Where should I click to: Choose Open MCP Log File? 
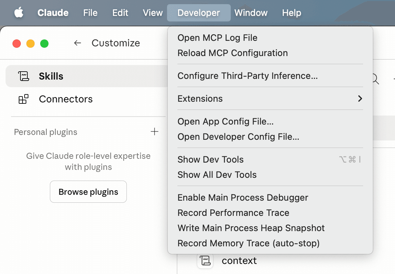[270, 38]
